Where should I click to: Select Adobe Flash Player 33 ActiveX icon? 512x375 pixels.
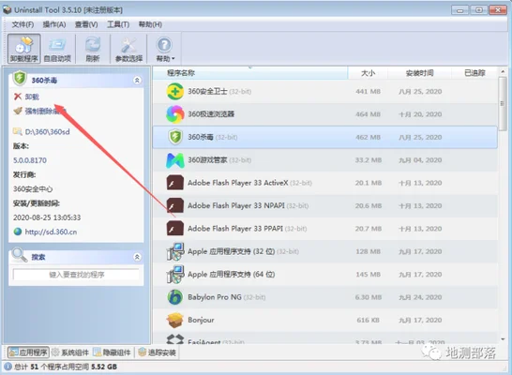(x=175, y=183)
